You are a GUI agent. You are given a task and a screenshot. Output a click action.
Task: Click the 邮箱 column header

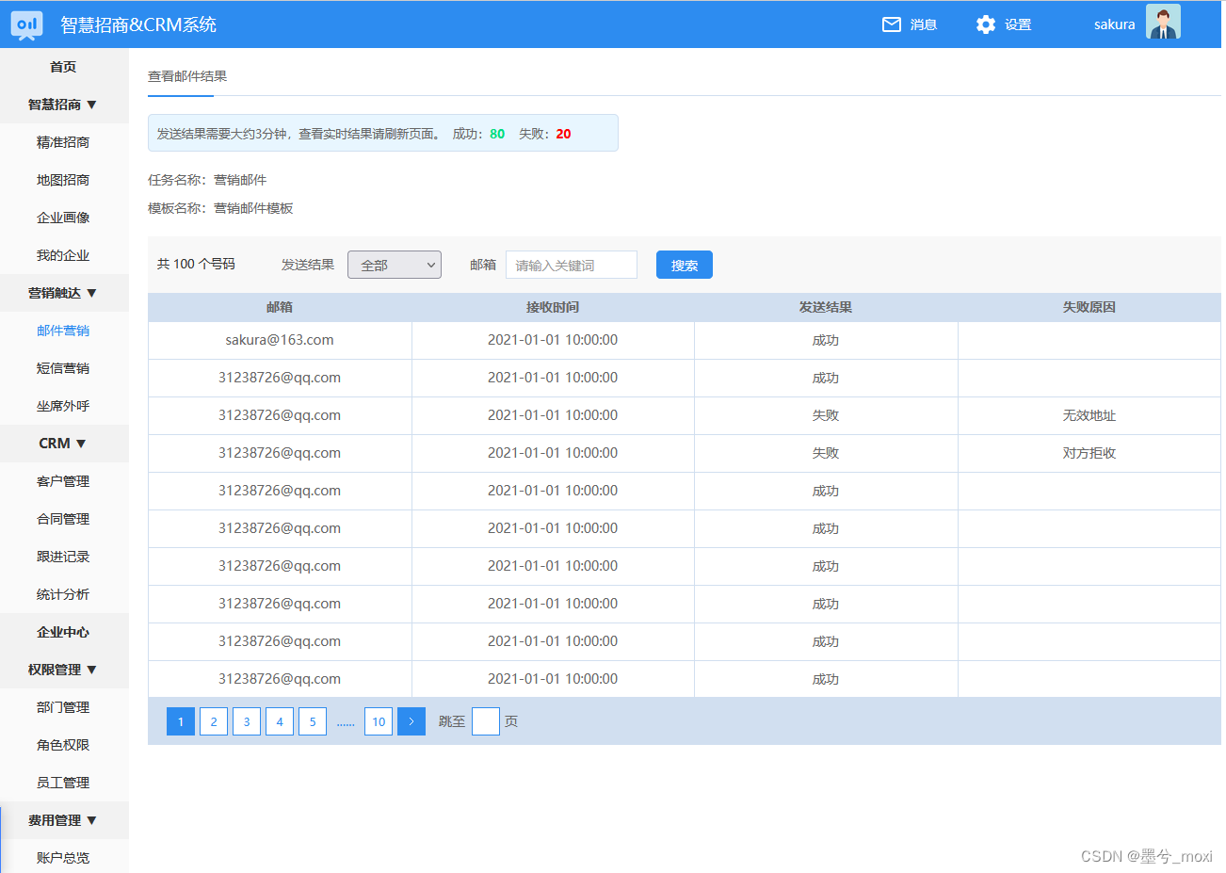[280, 307]
